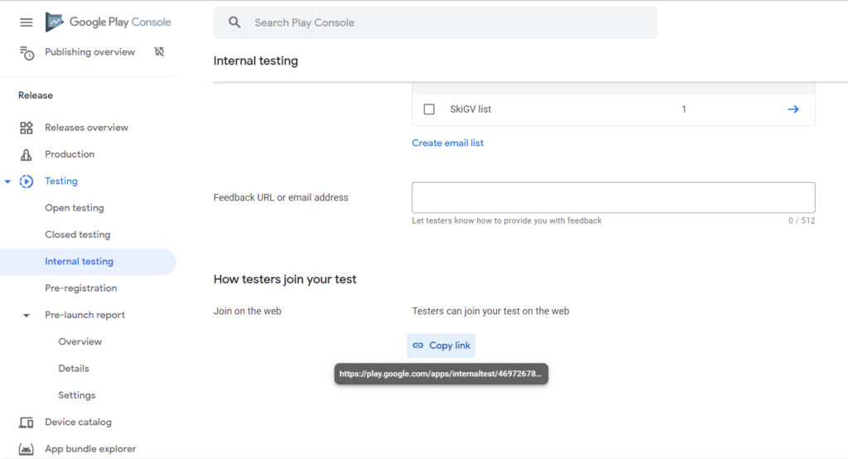Click the Releases overview grid icon
The height and width of the screenshot is (459, 848).
coord(26,128)
